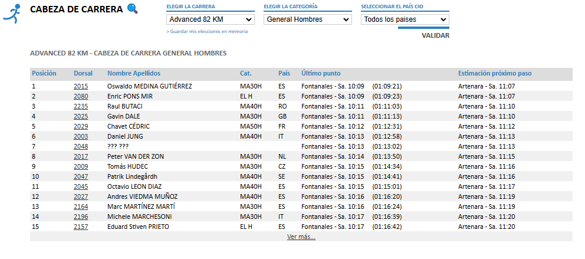Click the time (01:16:42) for Eduard Stiven Prieto

point(387,227)
